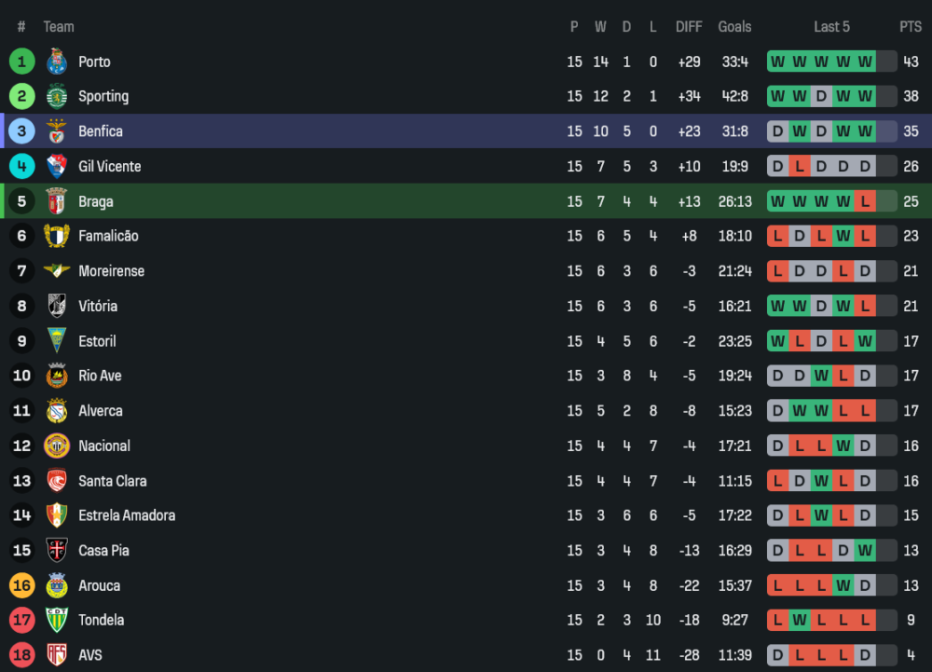Image resolution: width=932 pixels, height=672 pixels.
Task: Open the Estrela Amadora team link
Action: [127, 515]
